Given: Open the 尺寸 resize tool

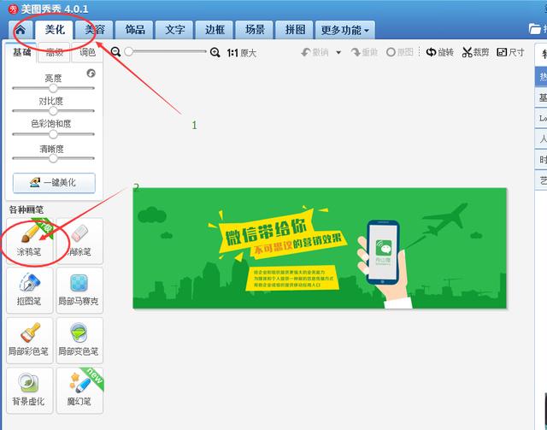Looking at the screenshot, I should point(510,52).
